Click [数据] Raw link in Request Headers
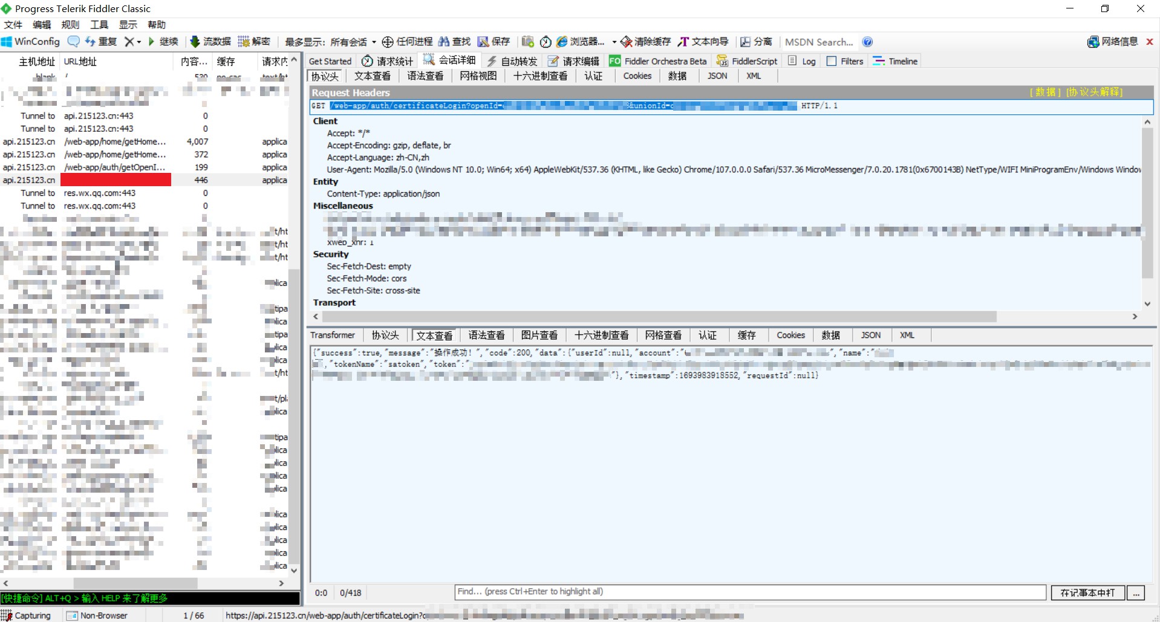 point(1045,92)
